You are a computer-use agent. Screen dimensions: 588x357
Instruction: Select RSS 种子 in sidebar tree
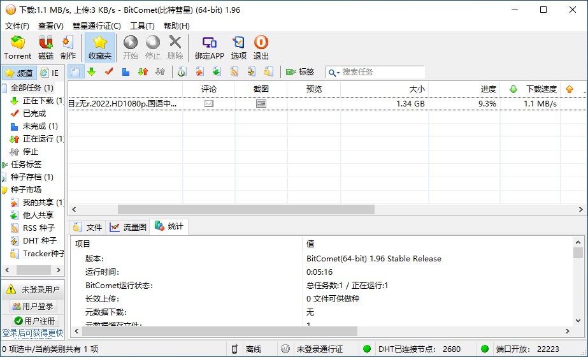(39, 228)
